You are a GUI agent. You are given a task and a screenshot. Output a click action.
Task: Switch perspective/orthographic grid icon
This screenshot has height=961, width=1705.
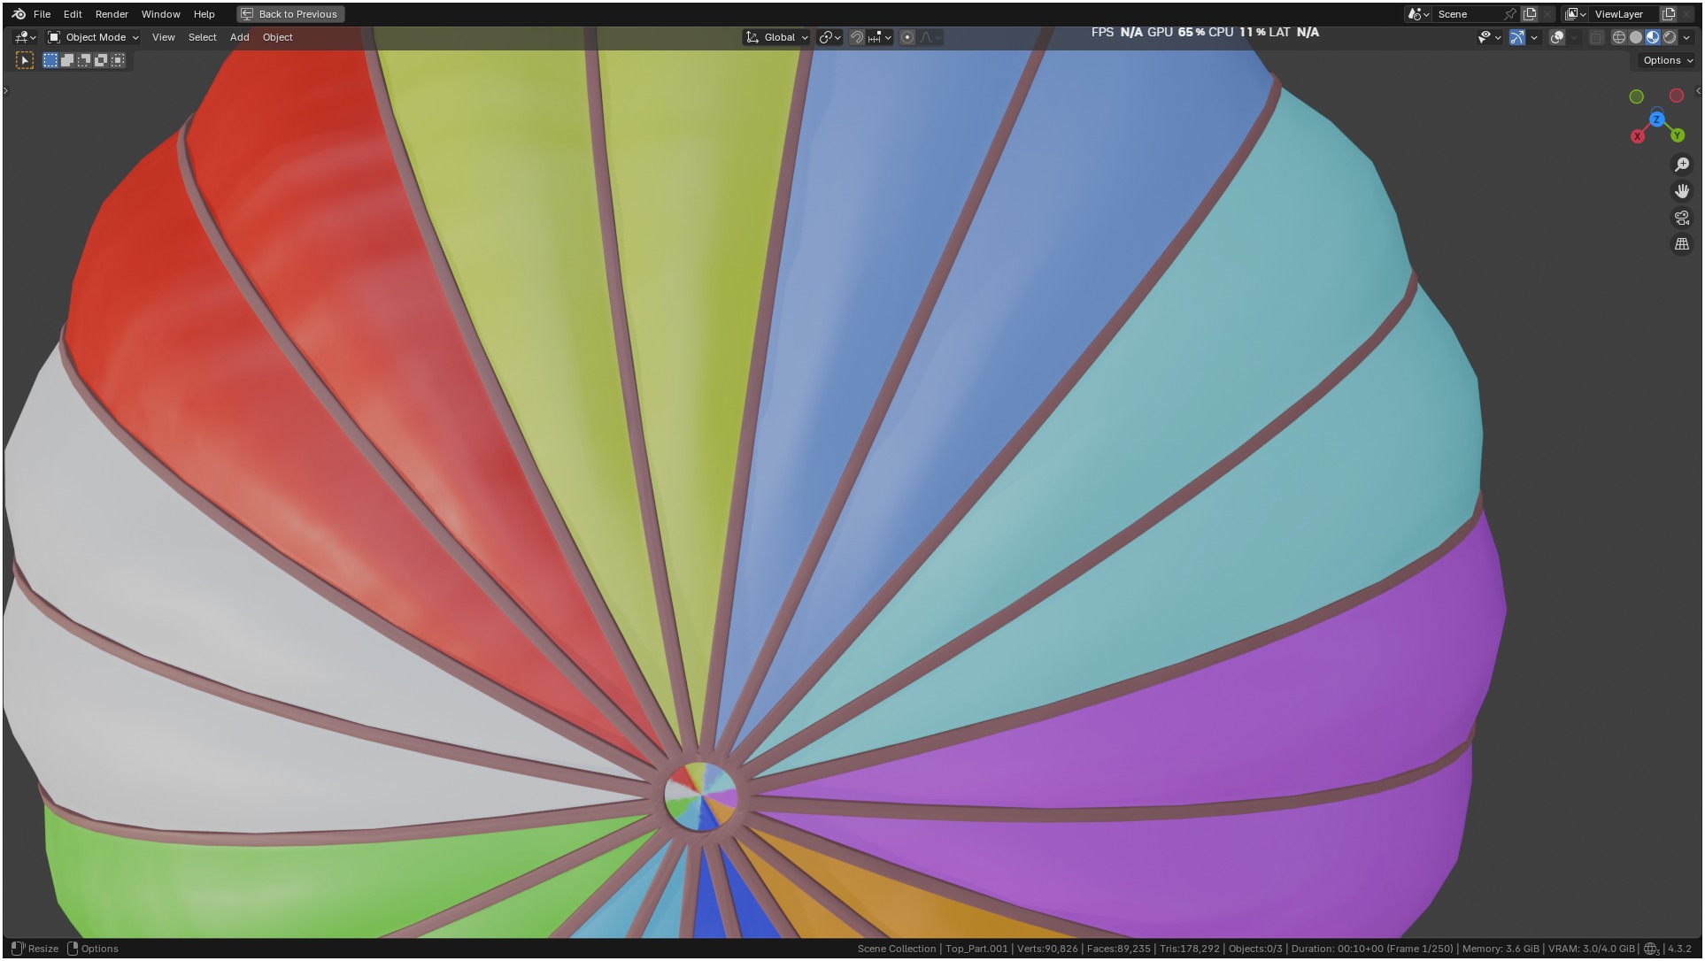tap(1682, 244)
